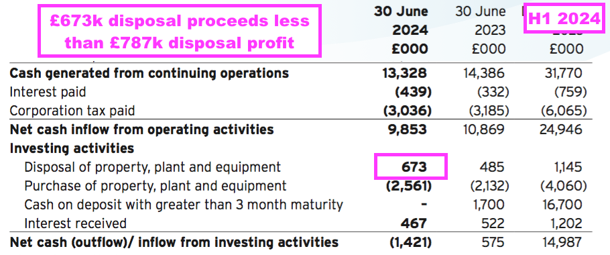Click the 13,328 cash generated figure
The height and width of the screenshot is (255, 610).
pos(408,72)
